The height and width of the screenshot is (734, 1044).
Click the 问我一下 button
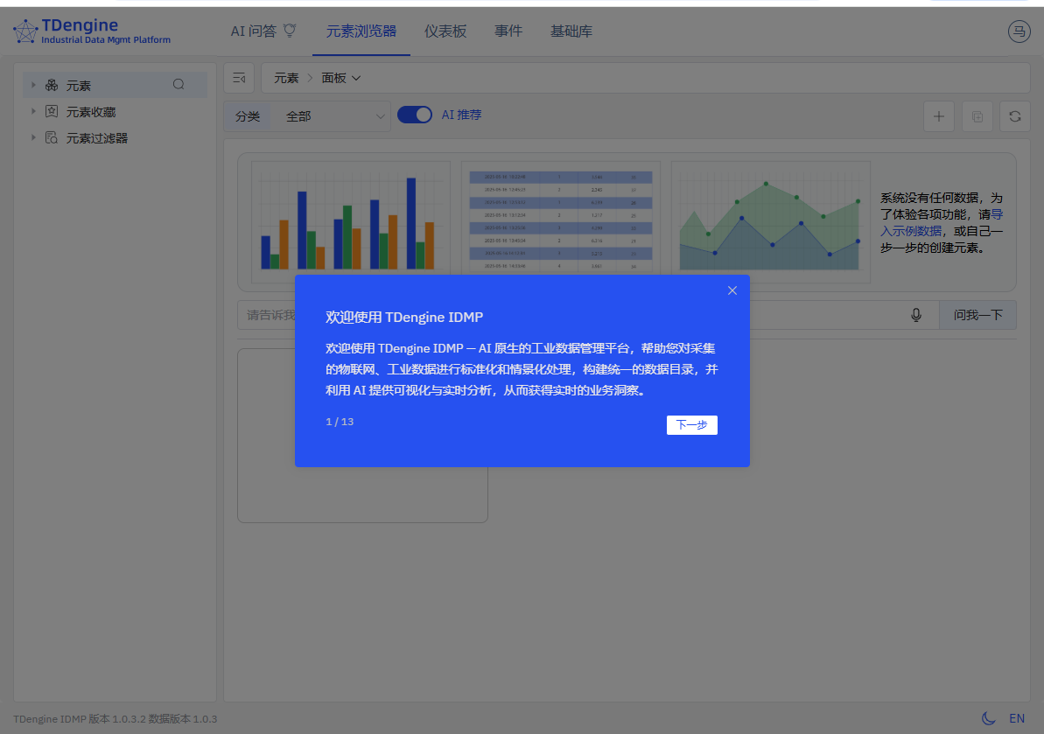[x=977, y=315]
